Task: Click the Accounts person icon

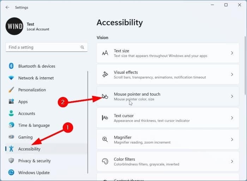Action: (11, 113)
